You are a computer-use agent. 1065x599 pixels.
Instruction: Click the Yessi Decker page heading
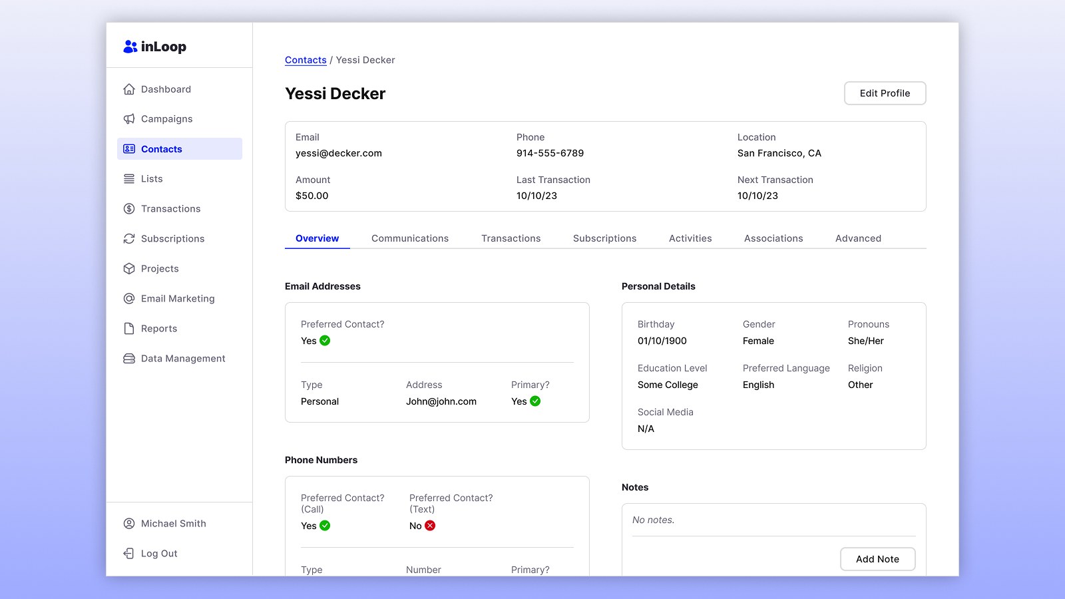point(335,94)
